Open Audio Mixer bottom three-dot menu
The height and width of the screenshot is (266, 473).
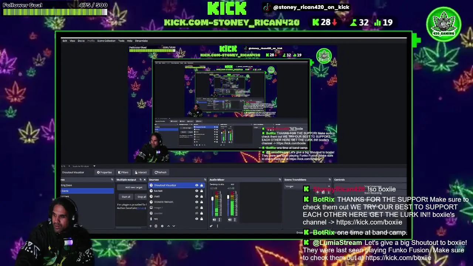coord(217,226)
